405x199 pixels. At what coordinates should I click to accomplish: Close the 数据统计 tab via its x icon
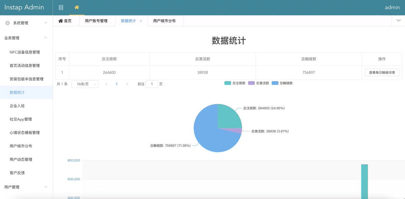pyautogui.click(x=140, y=21)
